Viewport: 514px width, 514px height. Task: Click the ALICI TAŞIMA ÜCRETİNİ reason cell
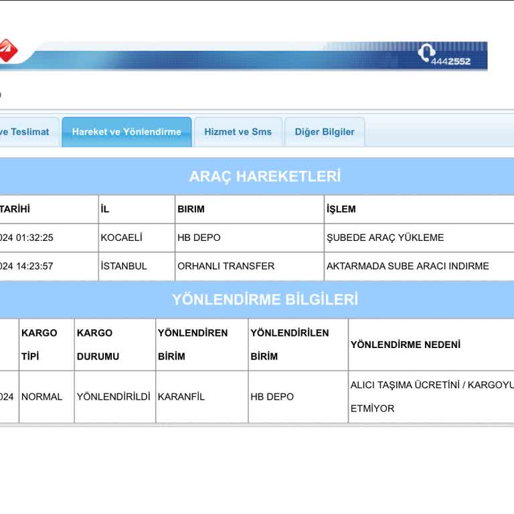(x=432, y=397)
